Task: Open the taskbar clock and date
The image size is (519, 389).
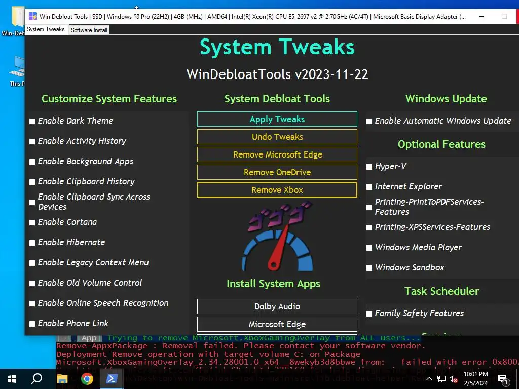Action: pyautogui.click(x=475, y=379)
